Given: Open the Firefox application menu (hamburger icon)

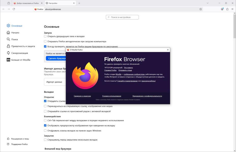Looking at the screenshot, I should [x=232, y=9].
